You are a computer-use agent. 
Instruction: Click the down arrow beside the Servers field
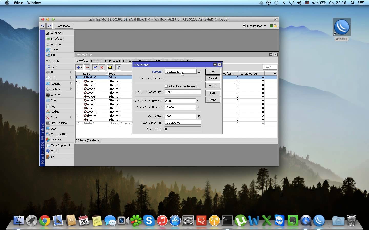tap(199, 73)
